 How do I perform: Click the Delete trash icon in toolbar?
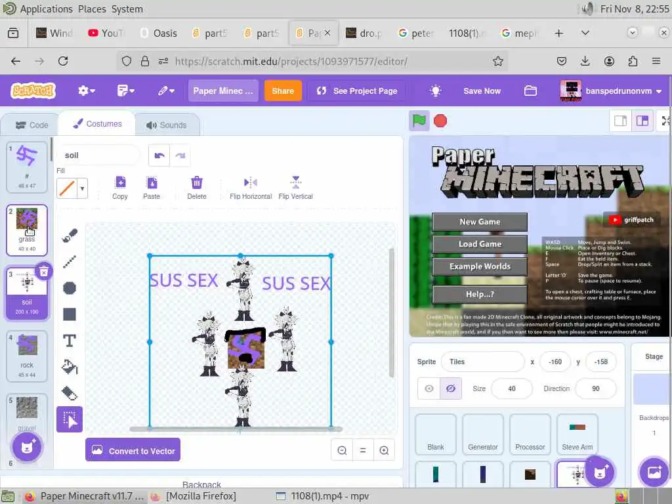(x=197, y=188)
